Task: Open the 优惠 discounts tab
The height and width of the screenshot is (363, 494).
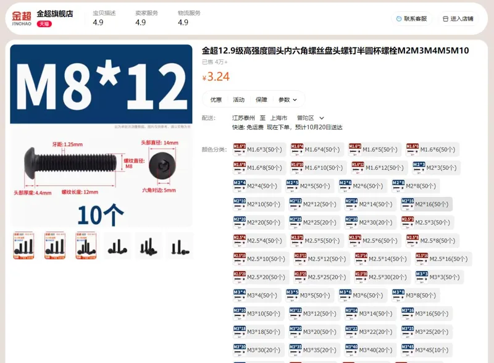Action: point(216,99)
